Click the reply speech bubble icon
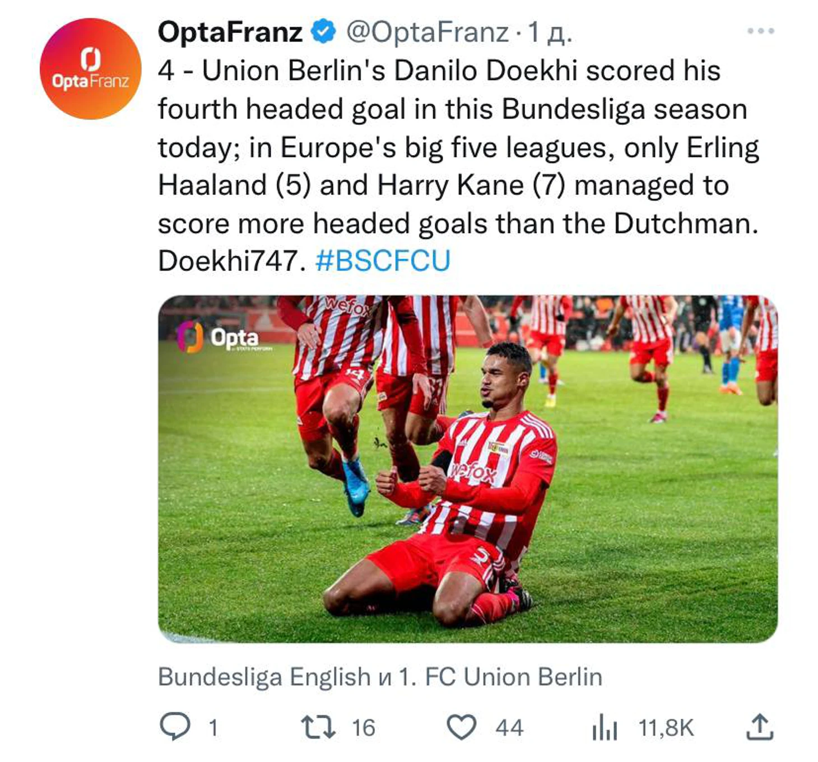Viewport: 818px width, 762px height. pyautogui.click(x=175, y=727)
